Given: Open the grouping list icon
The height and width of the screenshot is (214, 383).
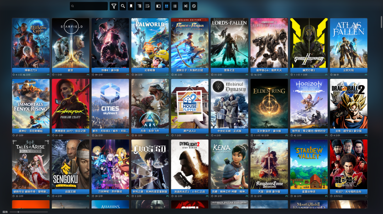Looking at the screenshot, I should pos(139,6).
